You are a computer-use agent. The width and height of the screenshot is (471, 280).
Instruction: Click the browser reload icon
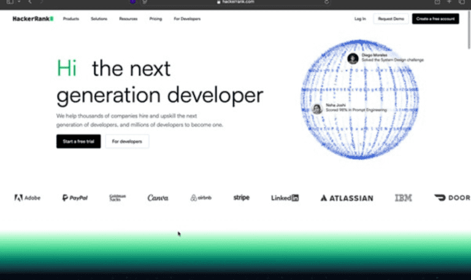326,2
